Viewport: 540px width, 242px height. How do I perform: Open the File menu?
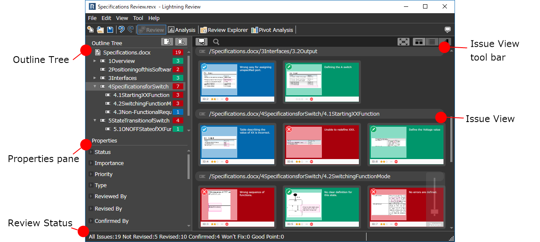[92, 18]
